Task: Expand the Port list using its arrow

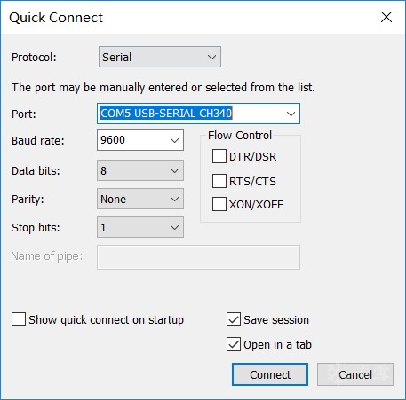Action: (x=291, y=114)
